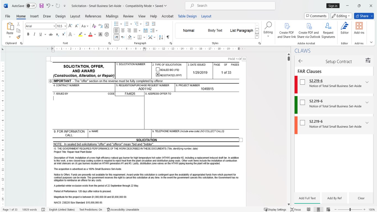Expand the Styles gallery

257,36
